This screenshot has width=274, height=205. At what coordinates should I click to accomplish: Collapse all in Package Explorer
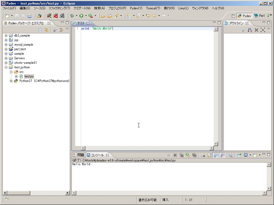pyautogui.click(x=40, y=30)
